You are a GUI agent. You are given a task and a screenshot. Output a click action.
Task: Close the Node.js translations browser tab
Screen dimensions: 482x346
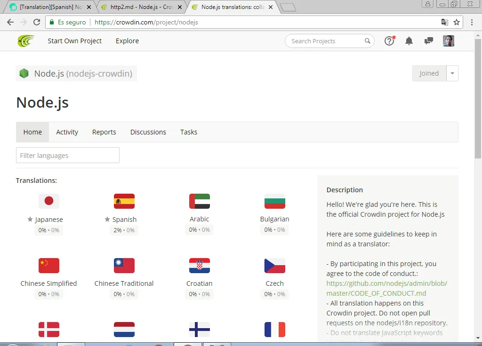coord(271,7)
